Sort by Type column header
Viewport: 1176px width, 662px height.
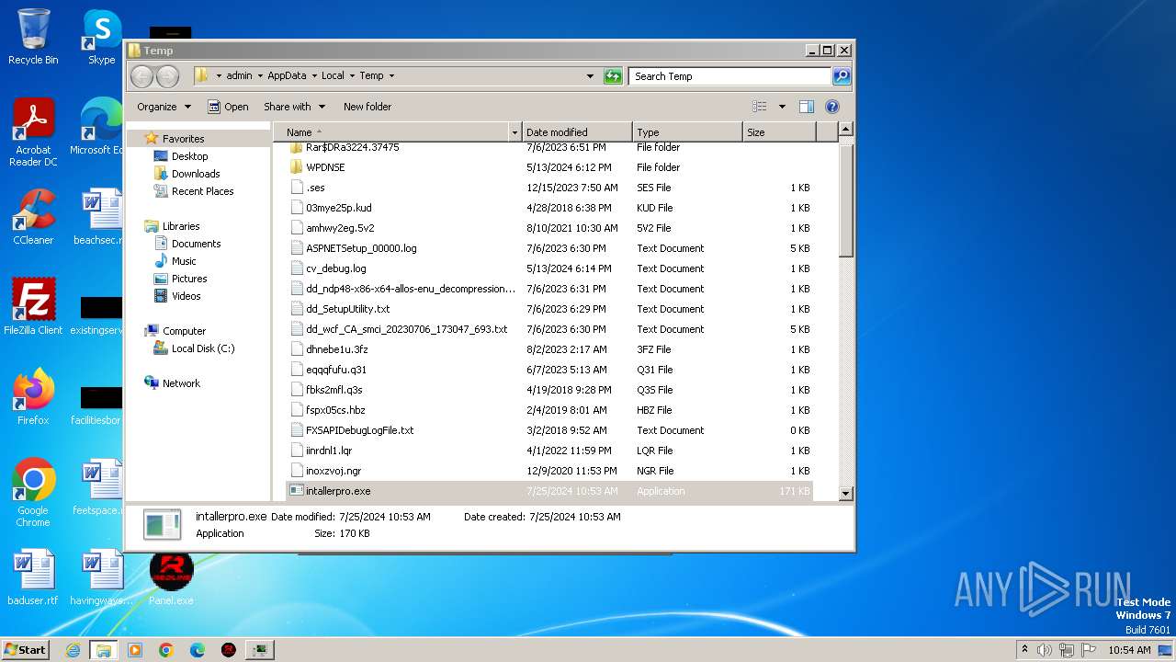(687, 132)
